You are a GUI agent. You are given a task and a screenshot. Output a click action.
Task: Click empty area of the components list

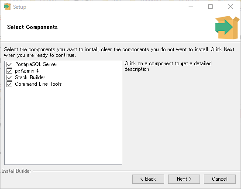click(63, 126)
